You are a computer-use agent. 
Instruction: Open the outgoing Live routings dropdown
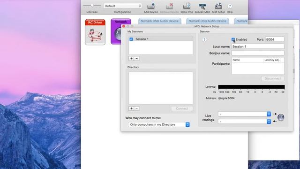(x=245, y=114)
